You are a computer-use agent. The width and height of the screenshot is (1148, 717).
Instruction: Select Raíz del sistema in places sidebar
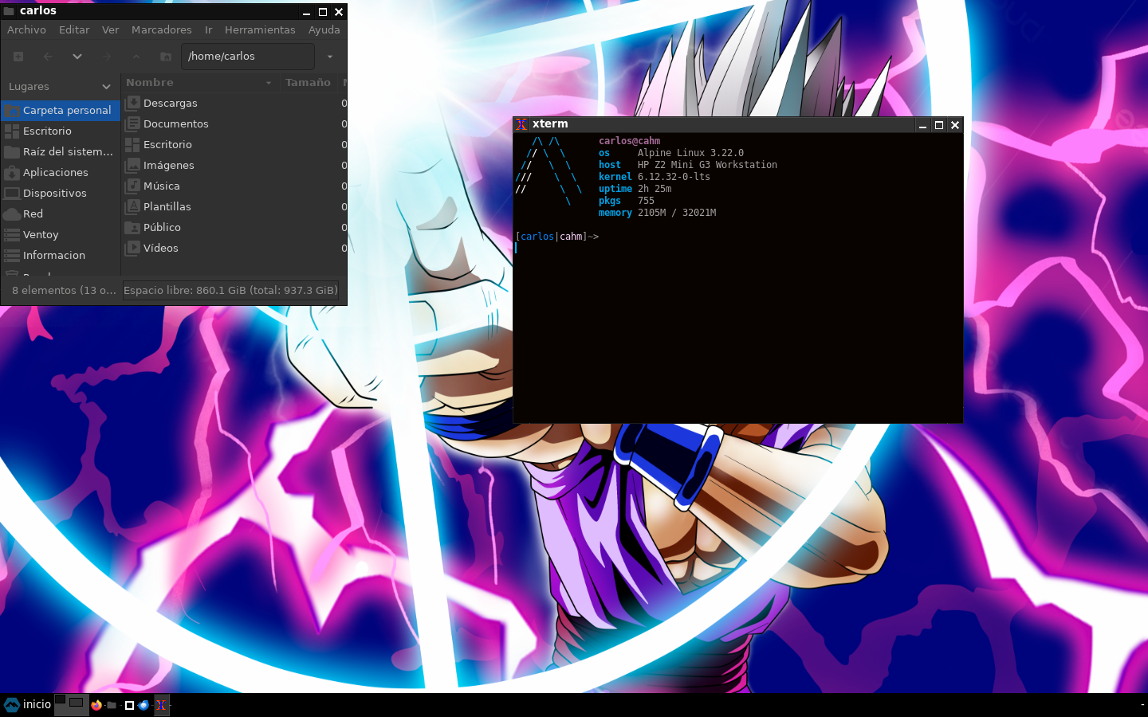click(x=68, y=152)
